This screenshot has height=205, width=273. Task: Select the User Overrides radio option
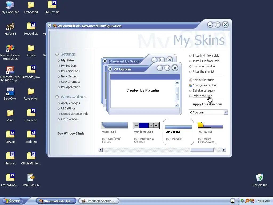pos(59,82)
